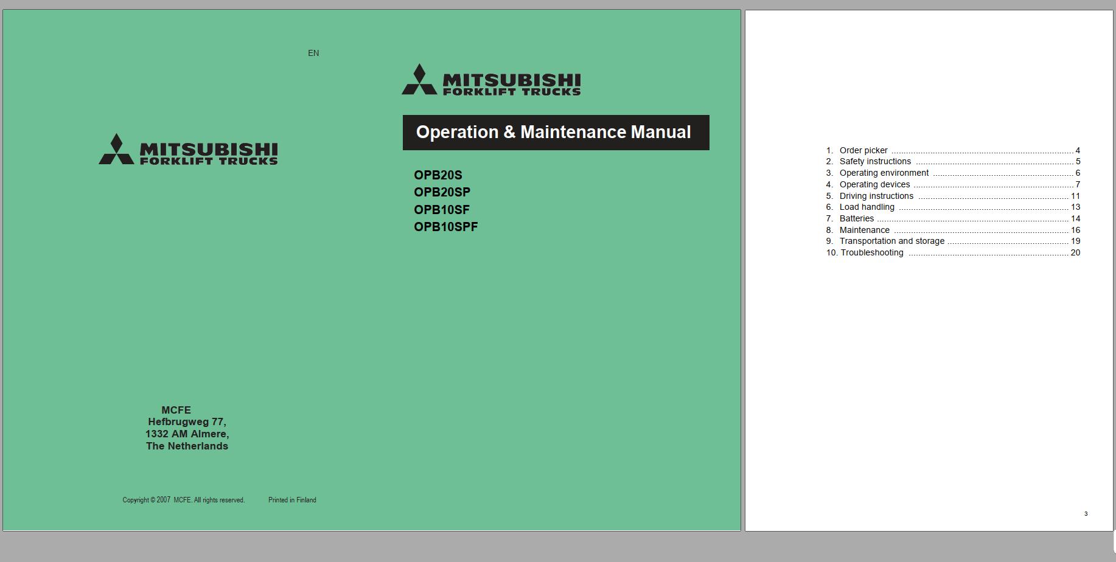This screenshot has width=1116, height=562.
Task: Click the Load handling contents entry
Action: tap(953, 207)
